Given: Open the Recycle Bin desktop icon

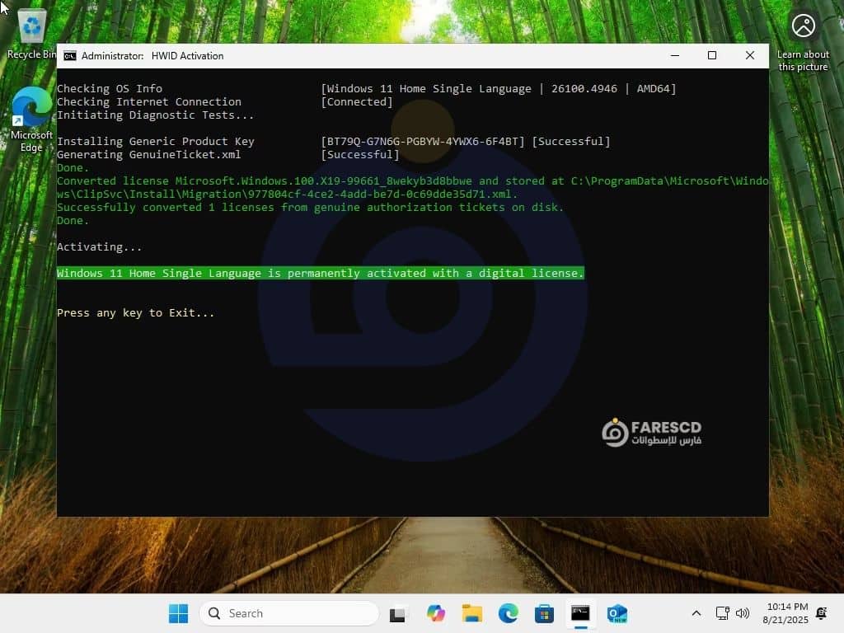Looking at the screenshot, I should pos(31,33).
